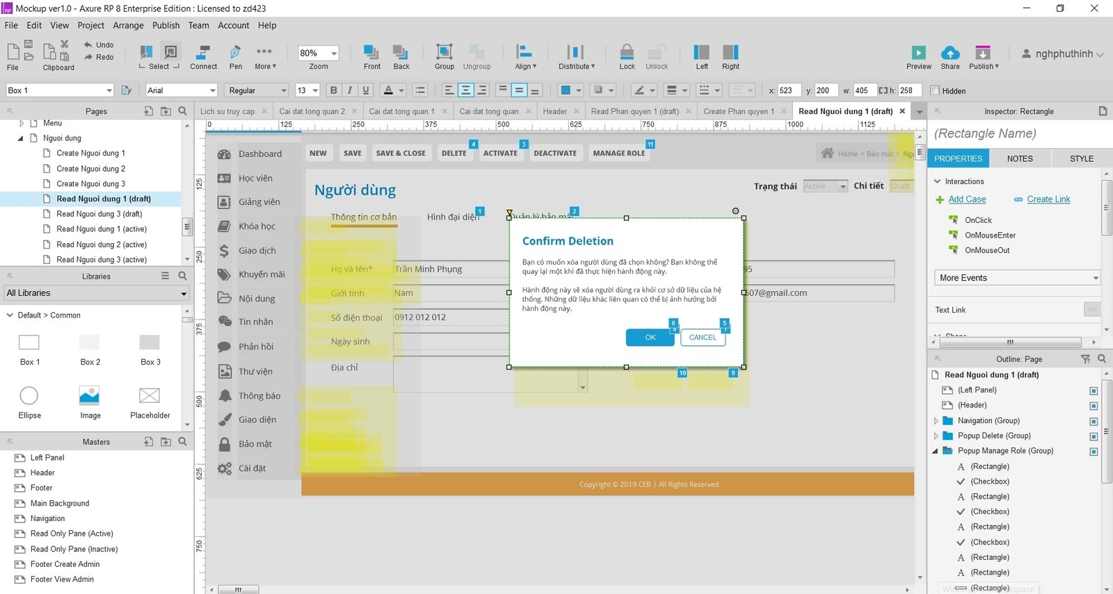
Task: Click the Lock widget icon
Action: click(627, 52)
